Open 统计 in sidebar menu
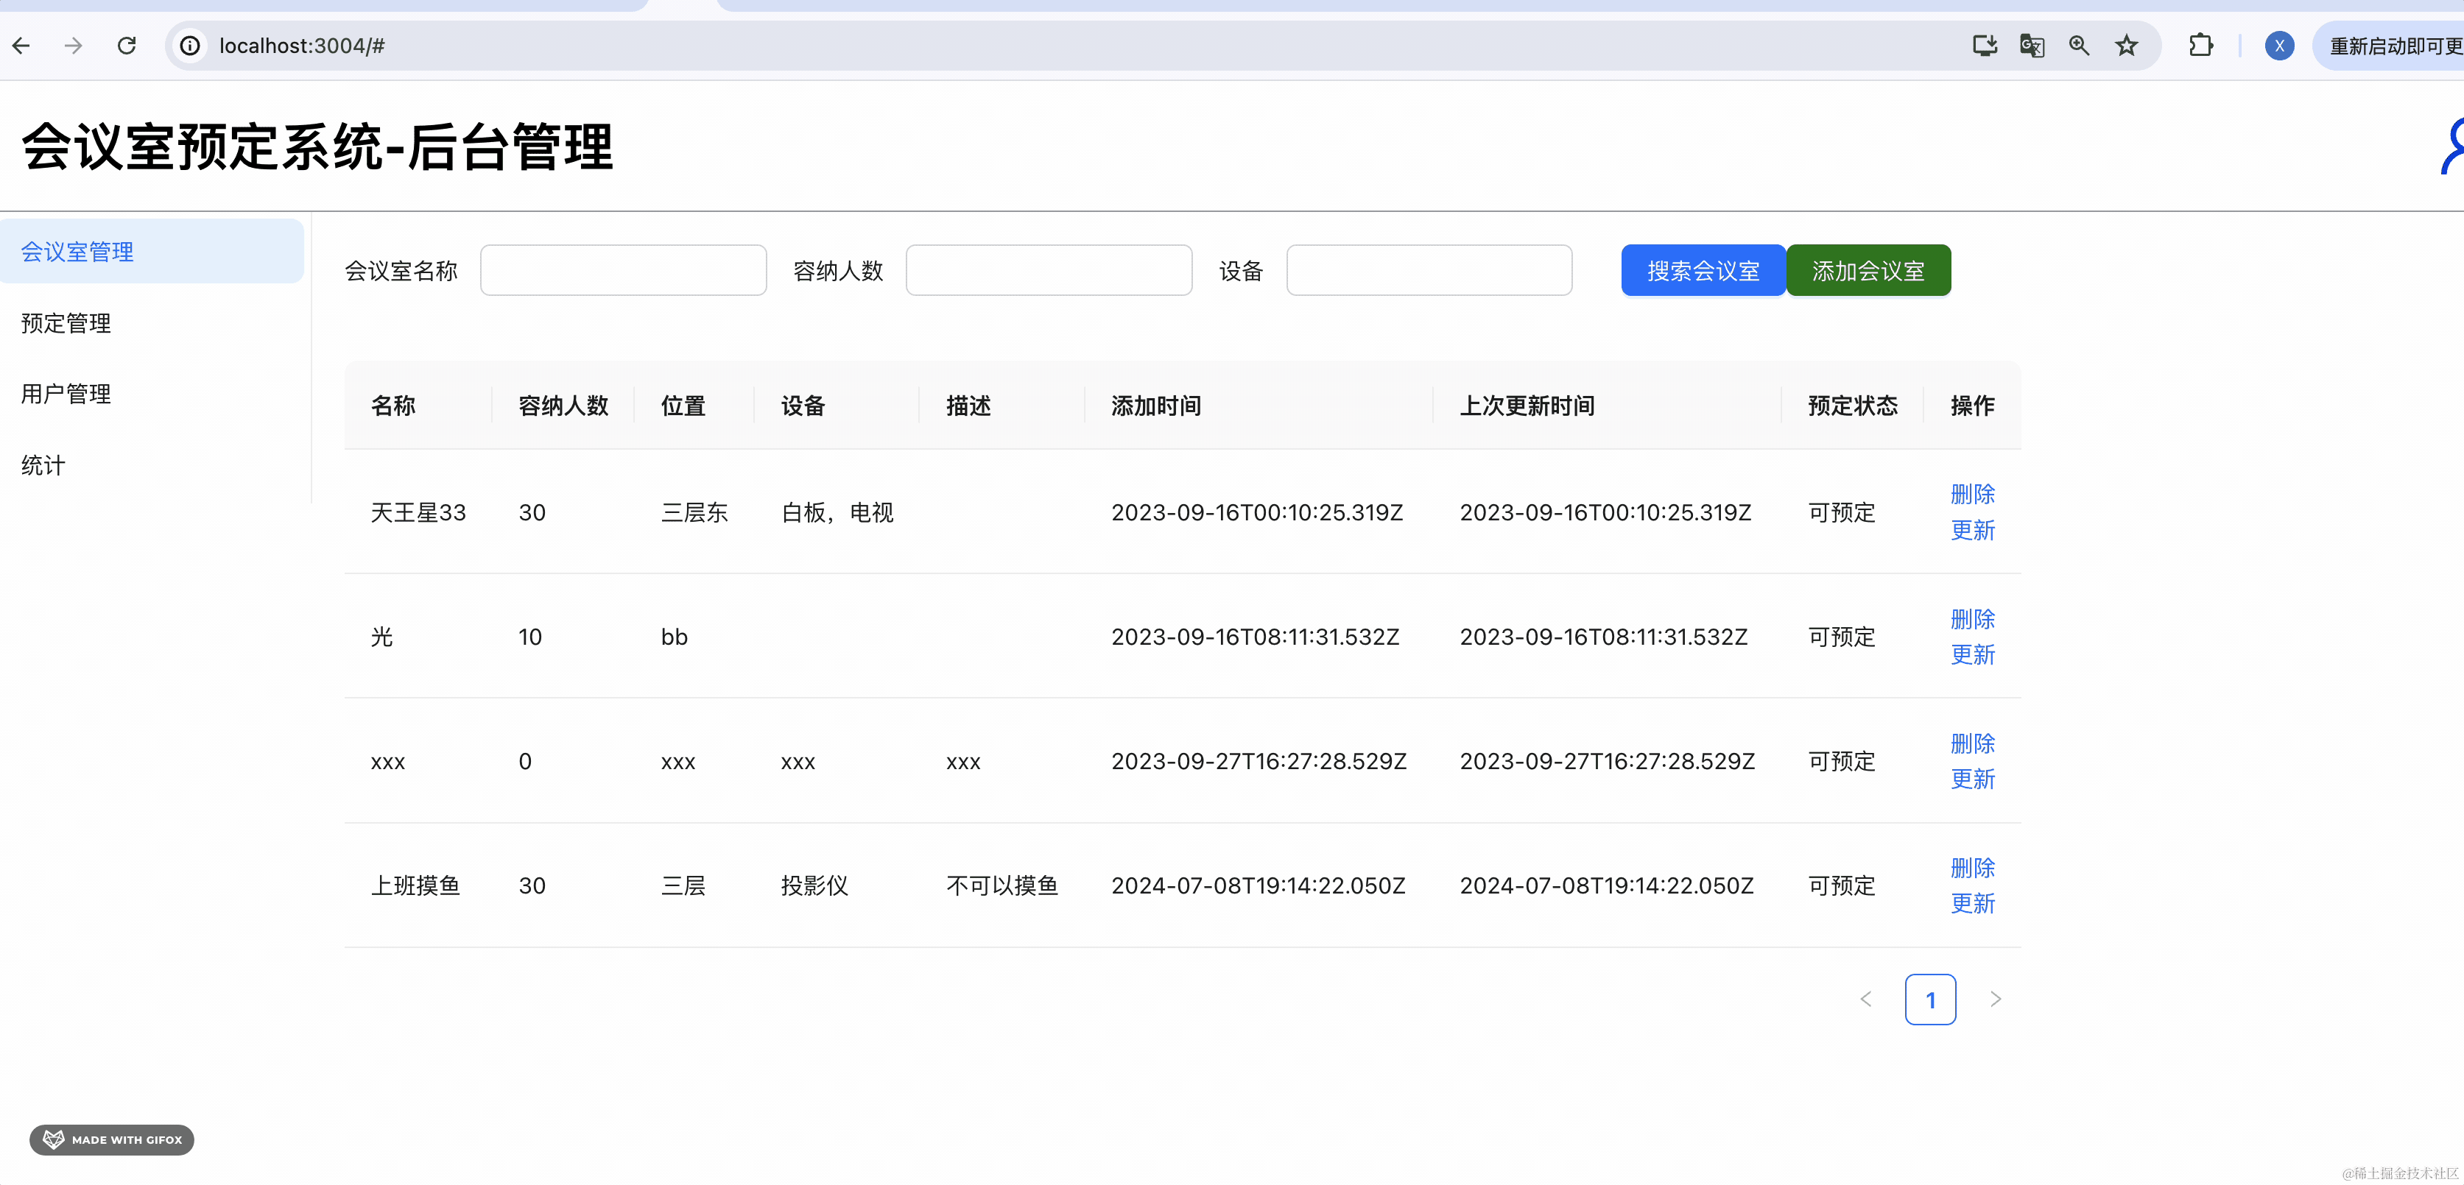 click(x=43, y=465)
